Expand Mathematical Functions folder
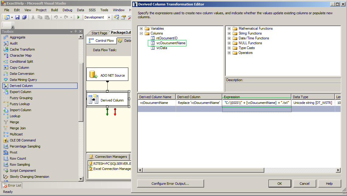Viewport: 347px width, 196px height. 229,29
